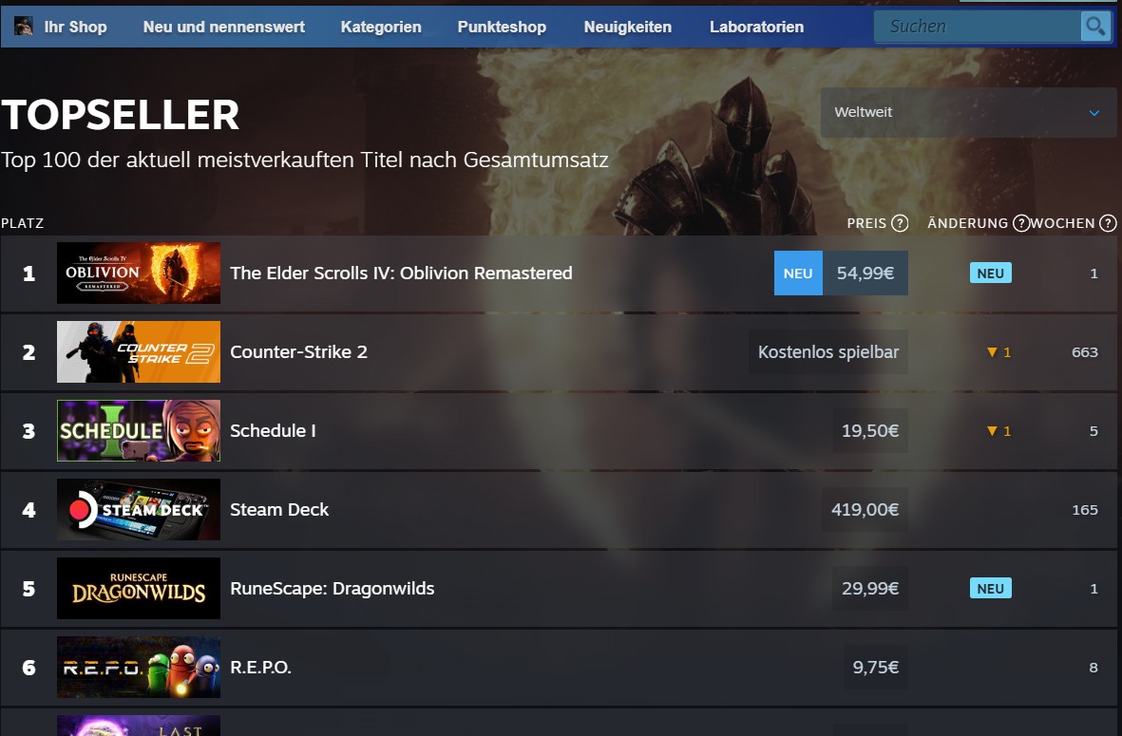The image size is (1122, 736).
Task: Open the Oblivion Remastered cover thumbnail
Action: pos(139,274)
